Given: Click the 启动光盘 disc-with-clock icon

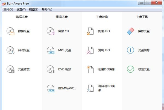Looking at the screenshot, I should 10,50.
